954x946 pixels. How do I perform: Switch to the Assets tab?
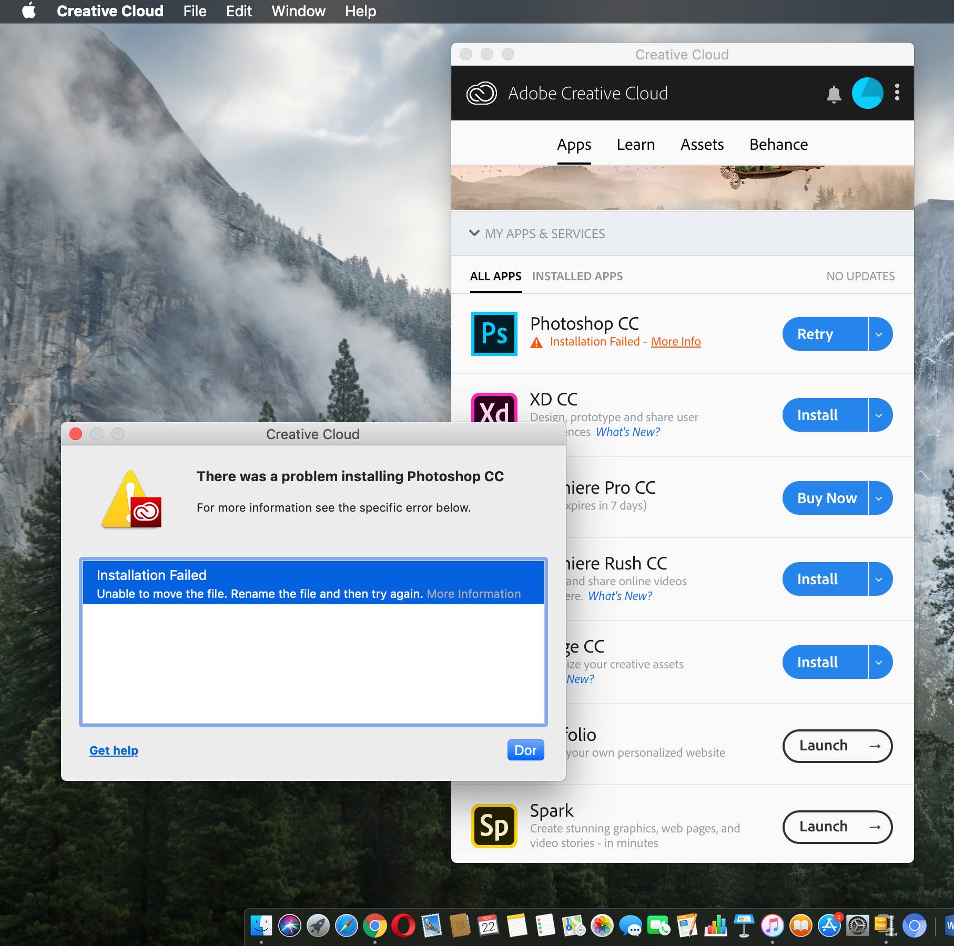click(702, 145)
